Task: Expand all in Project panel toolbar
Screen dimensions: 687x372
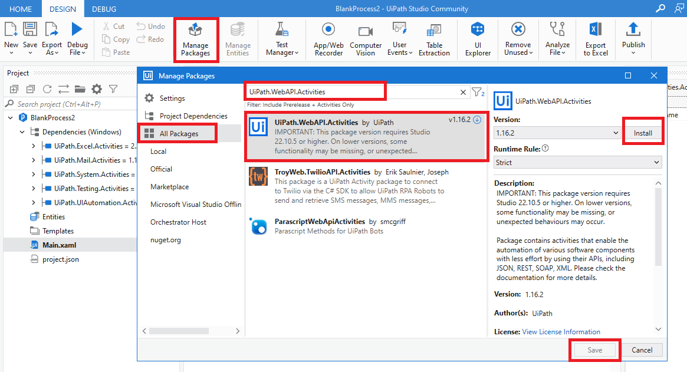Action: [x=14, y=90]
